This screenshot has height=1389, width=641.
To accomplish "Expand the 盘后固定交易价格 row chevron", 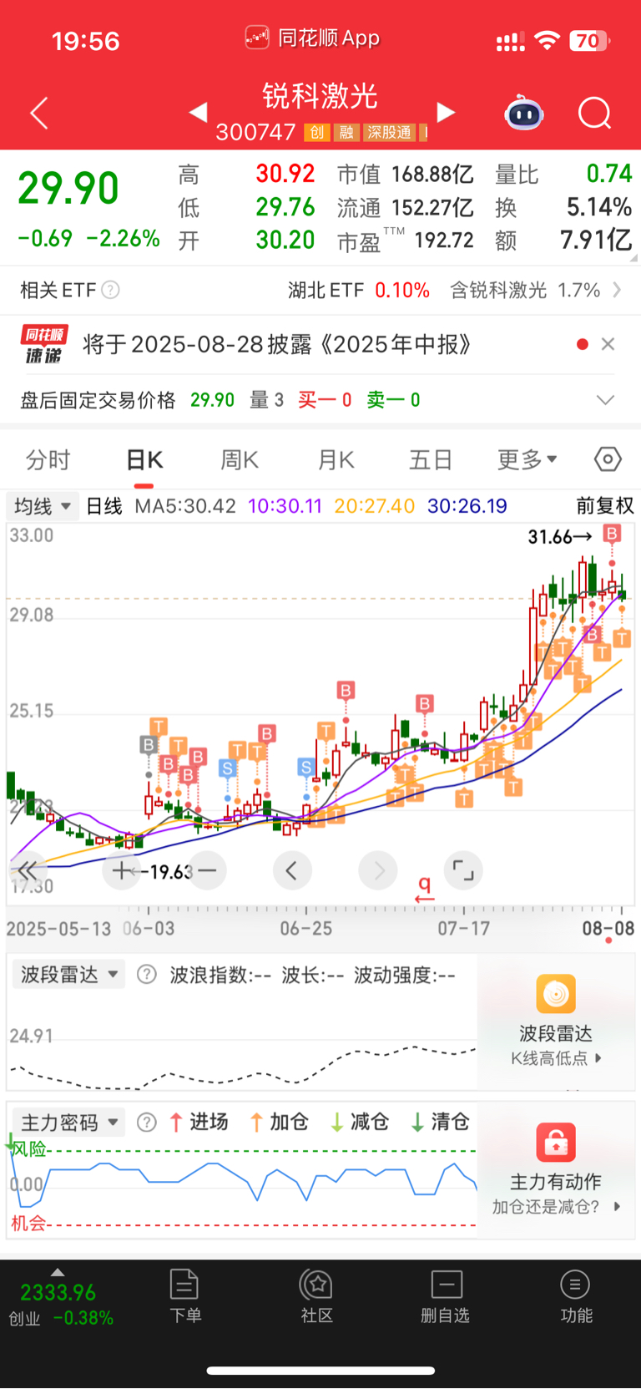I will 605,400.
